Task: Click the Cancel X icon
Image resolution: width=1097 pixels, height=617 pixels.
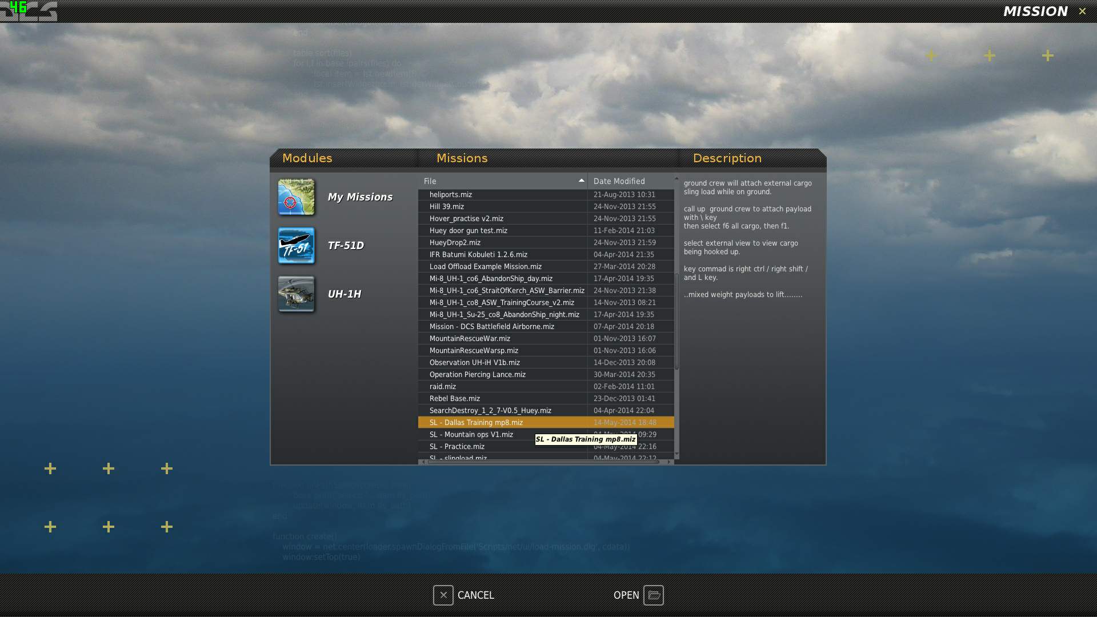Action: click(x=443, y=595)
